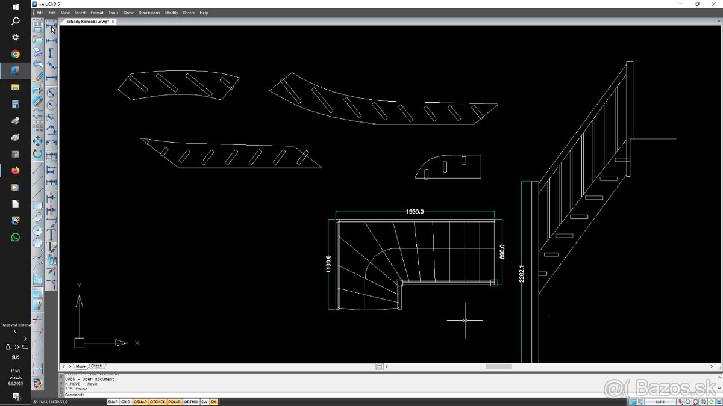723x406 pixels.
Task: Select the Schody Koncok3 .dwg document tab
Action: [x=87, y=21]
